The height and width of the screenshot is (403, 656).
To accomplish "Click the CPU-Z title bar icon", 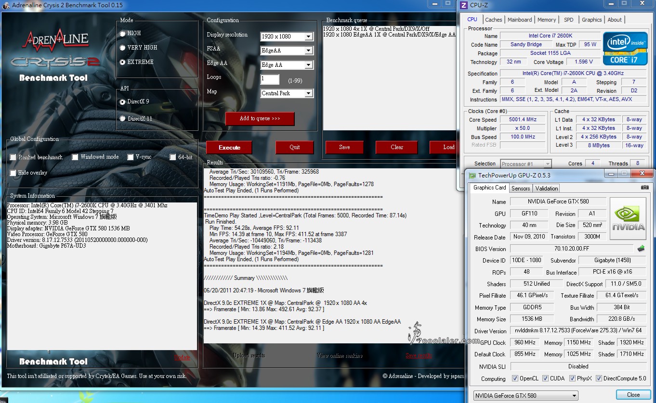I will [x=463, y=5].
